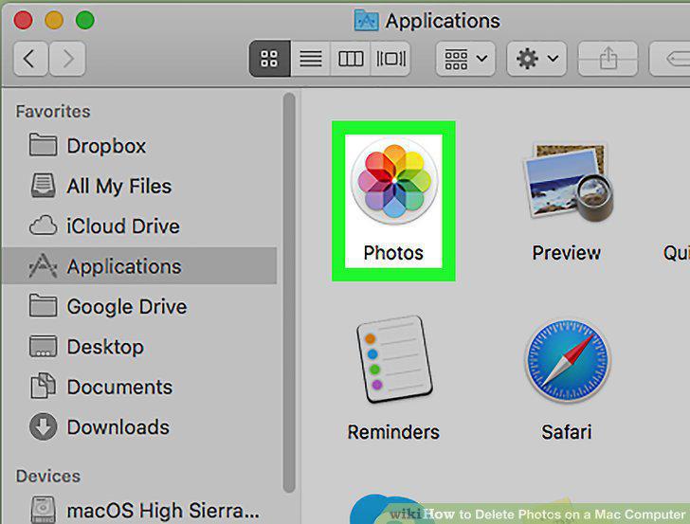Click the Devices section header
Image resolution: width=690 pixels, height=524 pixels.
pyautogui.click(x=48, y=476)
